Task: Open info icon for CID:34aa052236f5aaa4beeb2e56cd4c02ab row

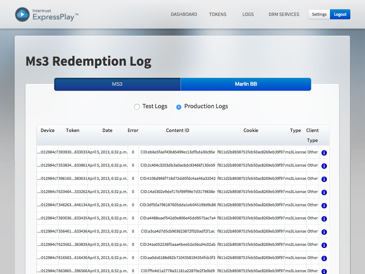Action: pyautogui.click(x=324, y=245)
